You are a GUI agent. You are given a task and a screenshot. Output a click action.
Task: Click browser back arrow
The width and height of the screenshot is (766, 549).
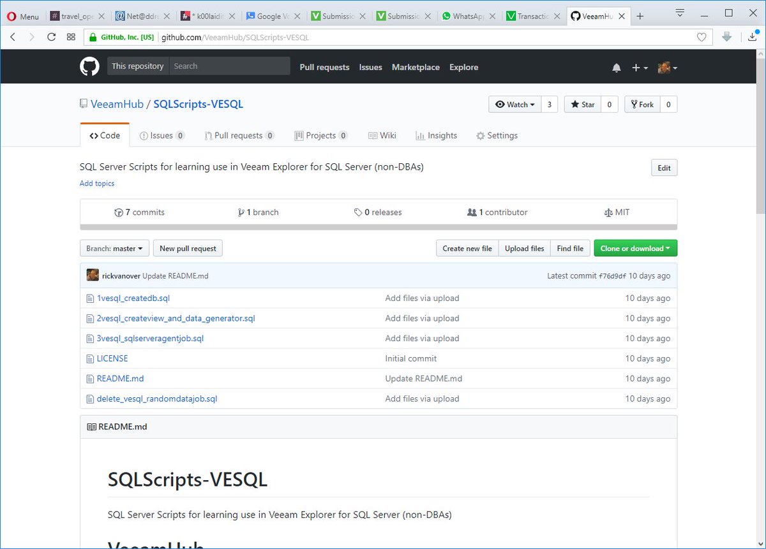pyautogui.click(x=13, y=37)
